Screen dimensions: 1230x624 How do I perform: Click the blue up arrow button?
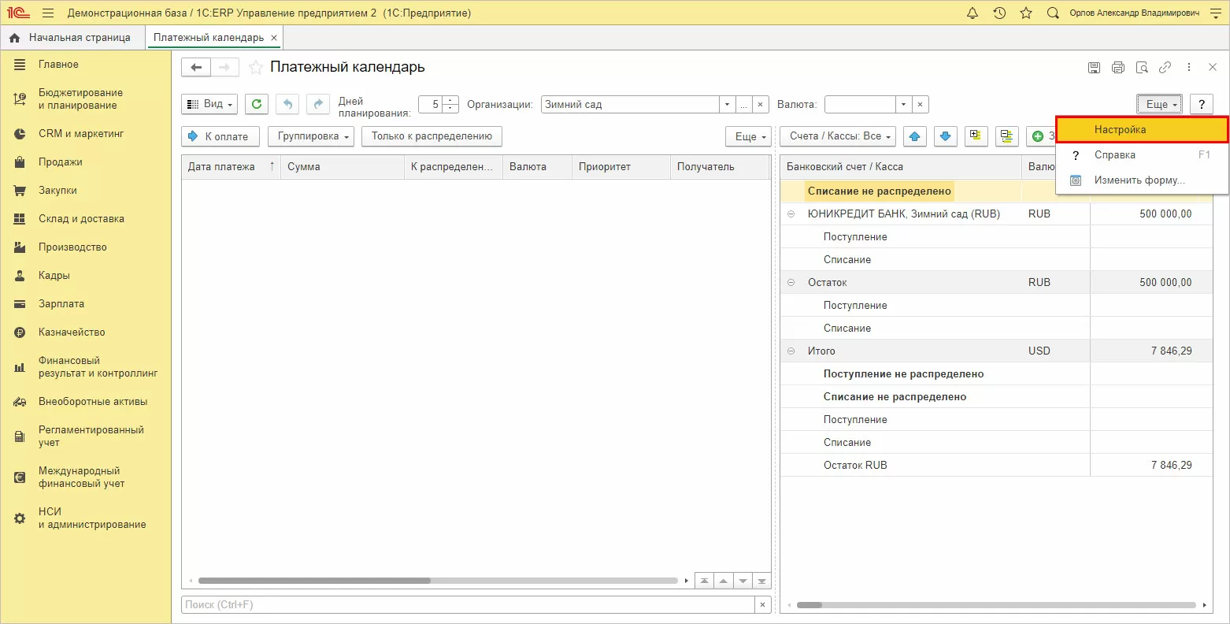tap(914, 136)
